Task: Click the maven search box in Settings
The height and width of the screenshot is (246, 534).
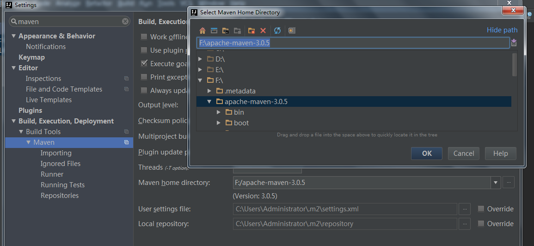Action: pyautogui.click(x=69, y=21)
